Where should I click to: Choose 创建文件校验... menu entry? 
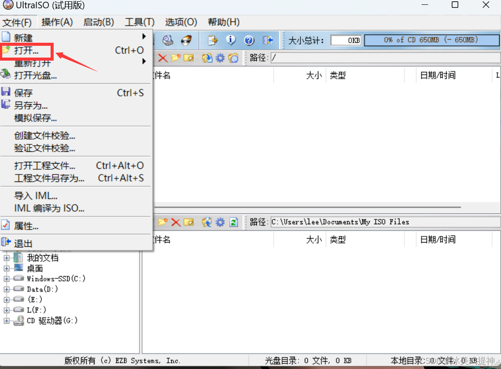tap(76, 136)
